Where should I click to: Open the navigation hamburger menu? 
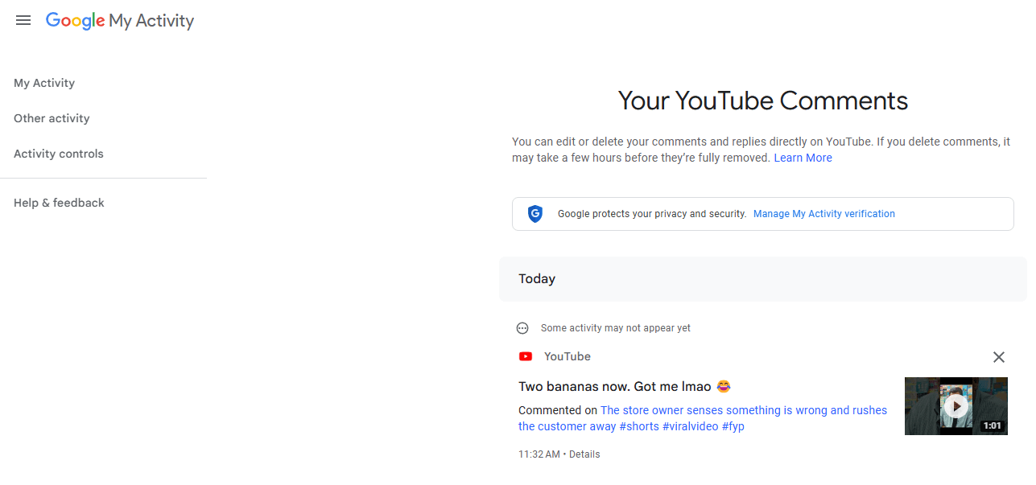coord(23,20)
